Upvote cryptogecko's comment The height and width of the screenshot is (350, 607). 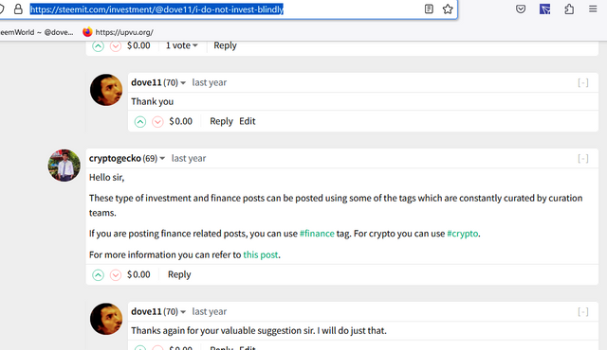click(x=98, y=275)
